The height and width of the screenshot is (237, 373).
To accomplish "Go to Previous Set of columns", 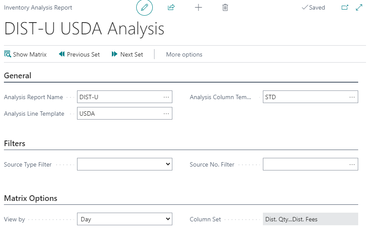I will pyautogui.click(x=79, y=54).
